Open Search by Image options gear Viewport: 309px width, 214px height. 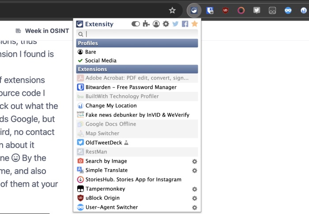click(195, 161)
